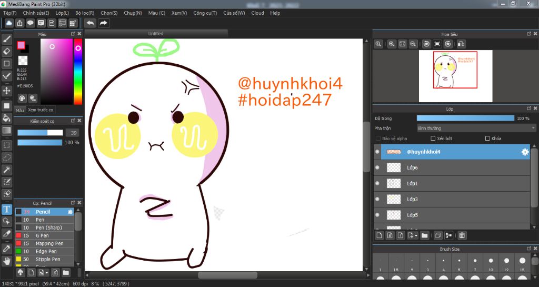539x287 pixels.
Task: Open the Chỉnh sửa(E) menu
Action: 36,13
